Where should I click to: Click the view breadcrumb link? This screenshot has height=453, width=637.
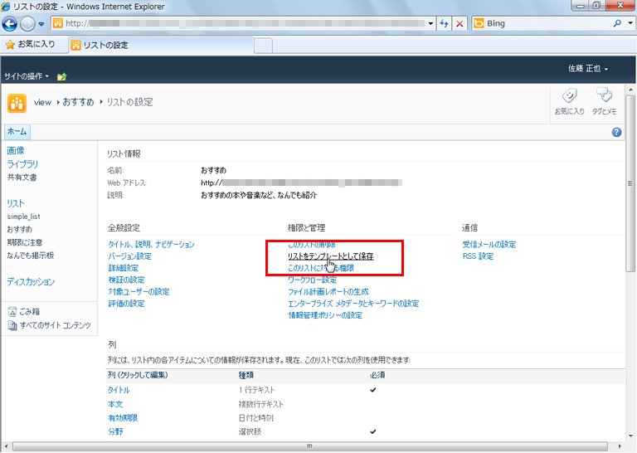pos(42,102)
